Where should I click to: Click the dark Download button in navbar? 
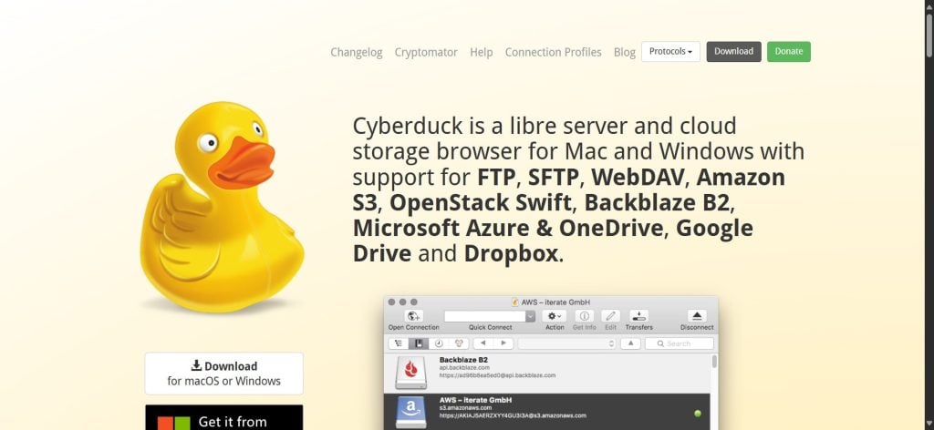734,52
